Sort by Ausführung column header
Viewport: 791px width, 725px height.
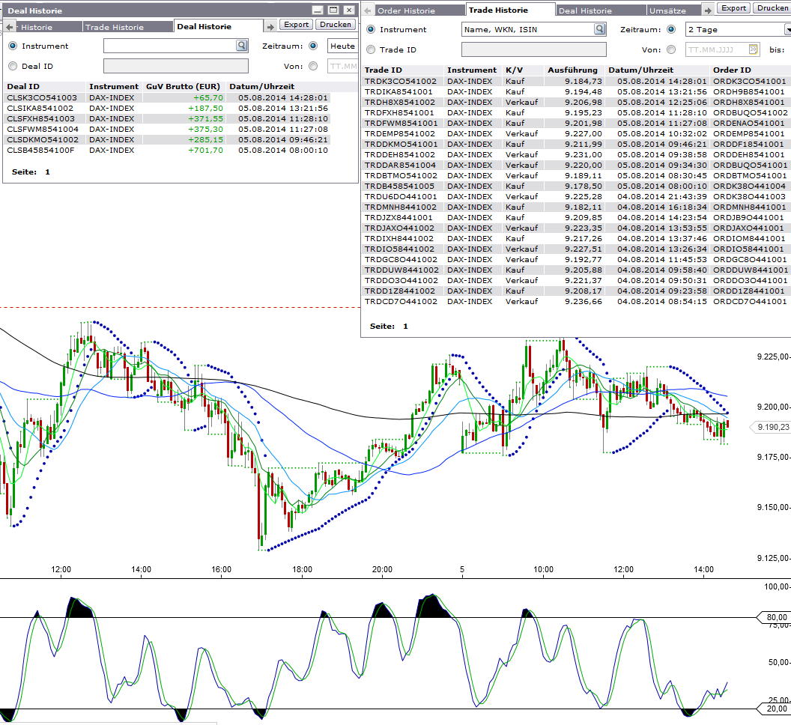(572, 70)
